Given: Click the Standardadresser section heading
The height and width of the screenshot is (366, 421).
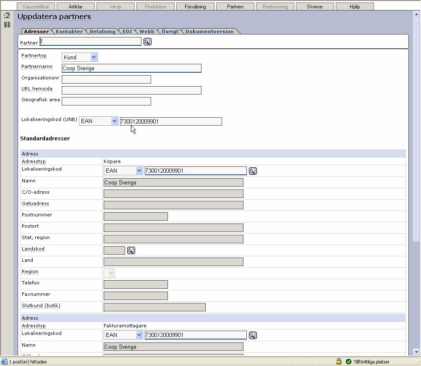Looking at the screenshot, I should coord(45,138).
